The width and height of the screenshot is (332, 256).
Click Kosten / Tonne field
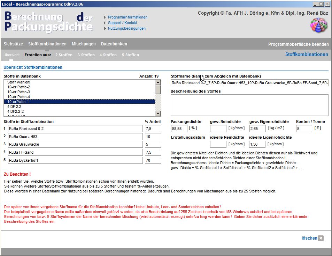[x=304, y=129]
